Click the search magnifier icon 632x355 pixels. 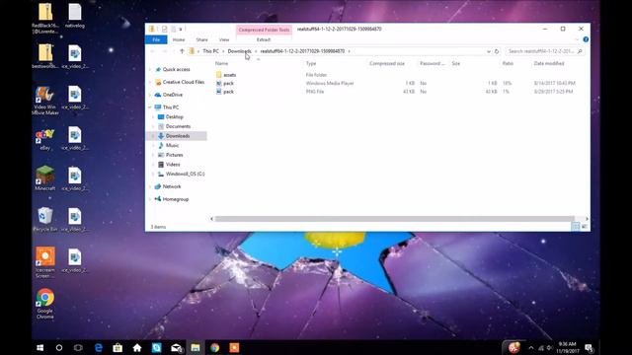coord(580,51)
